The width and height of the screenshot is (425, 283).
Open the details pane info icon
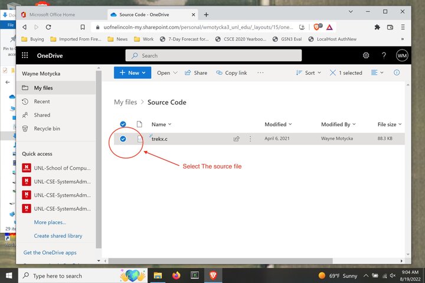[x=396, y=73]
